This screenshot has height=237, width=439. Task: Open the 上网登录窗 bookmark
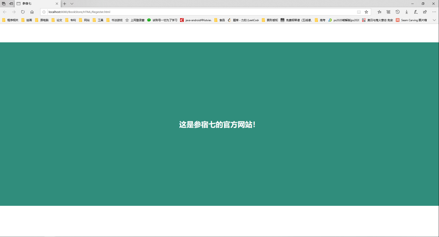pos(135,20)
